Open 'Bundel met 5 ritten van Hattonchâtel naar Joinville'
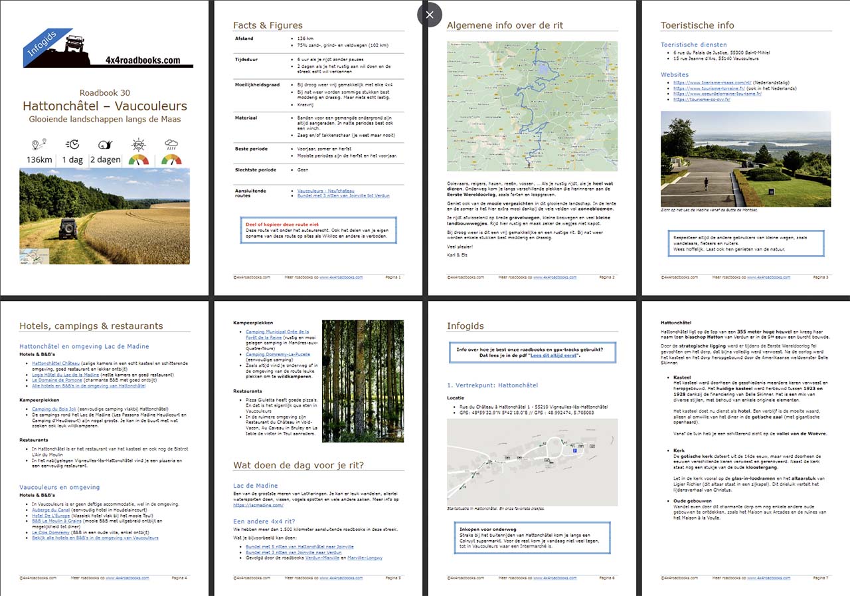 click(x=299, y=547)
